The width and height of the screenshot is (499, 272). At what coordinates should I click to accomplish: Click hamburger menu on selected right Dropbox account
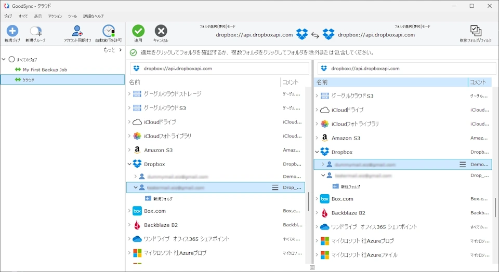[463, 164]
